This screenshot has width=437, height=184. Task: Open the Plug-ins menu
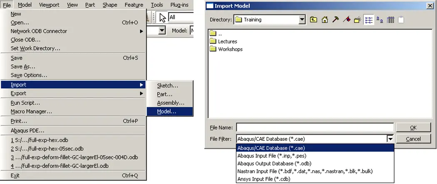click(179, 5)
